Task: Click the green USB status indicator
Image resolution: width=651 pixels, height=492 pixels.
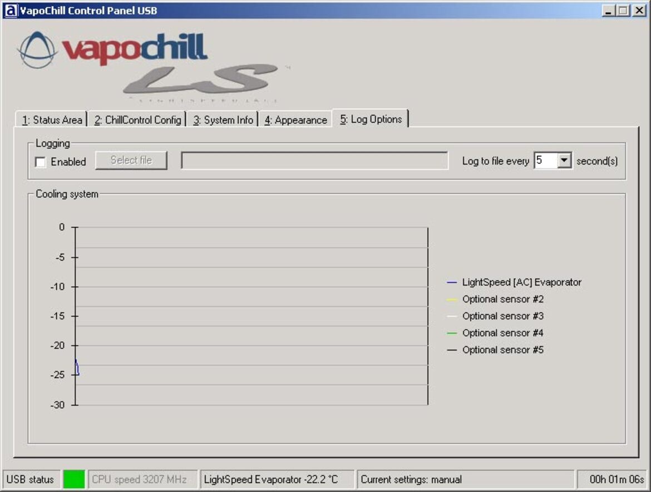Action: pos(74,479)
